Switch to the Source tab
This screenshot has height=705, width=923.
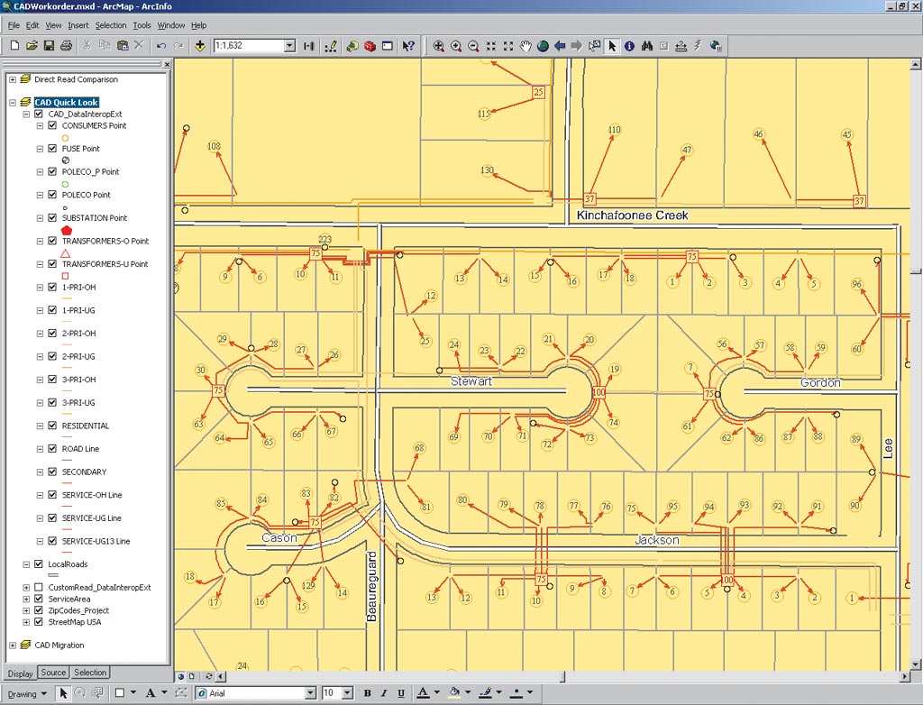[x=53, y=673]
